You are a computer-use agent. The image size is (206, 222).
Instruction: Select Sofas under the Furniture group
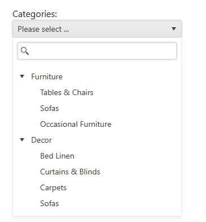click(x=50, y=108)
